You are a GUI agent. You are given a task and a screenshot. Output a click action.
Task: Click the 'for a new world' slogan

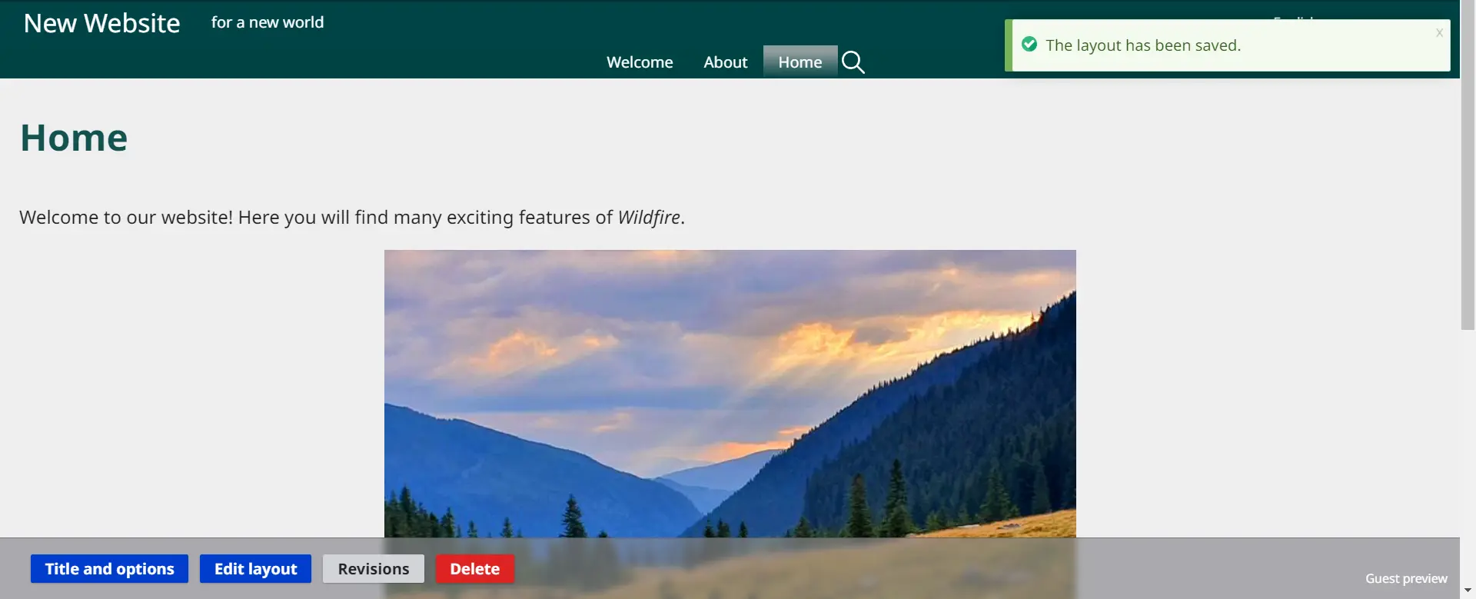268,22
